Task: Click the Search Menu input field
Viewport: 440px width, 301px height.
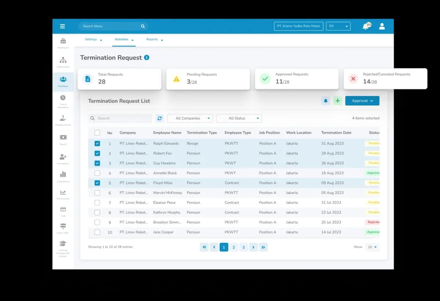Action: (113, 26)
